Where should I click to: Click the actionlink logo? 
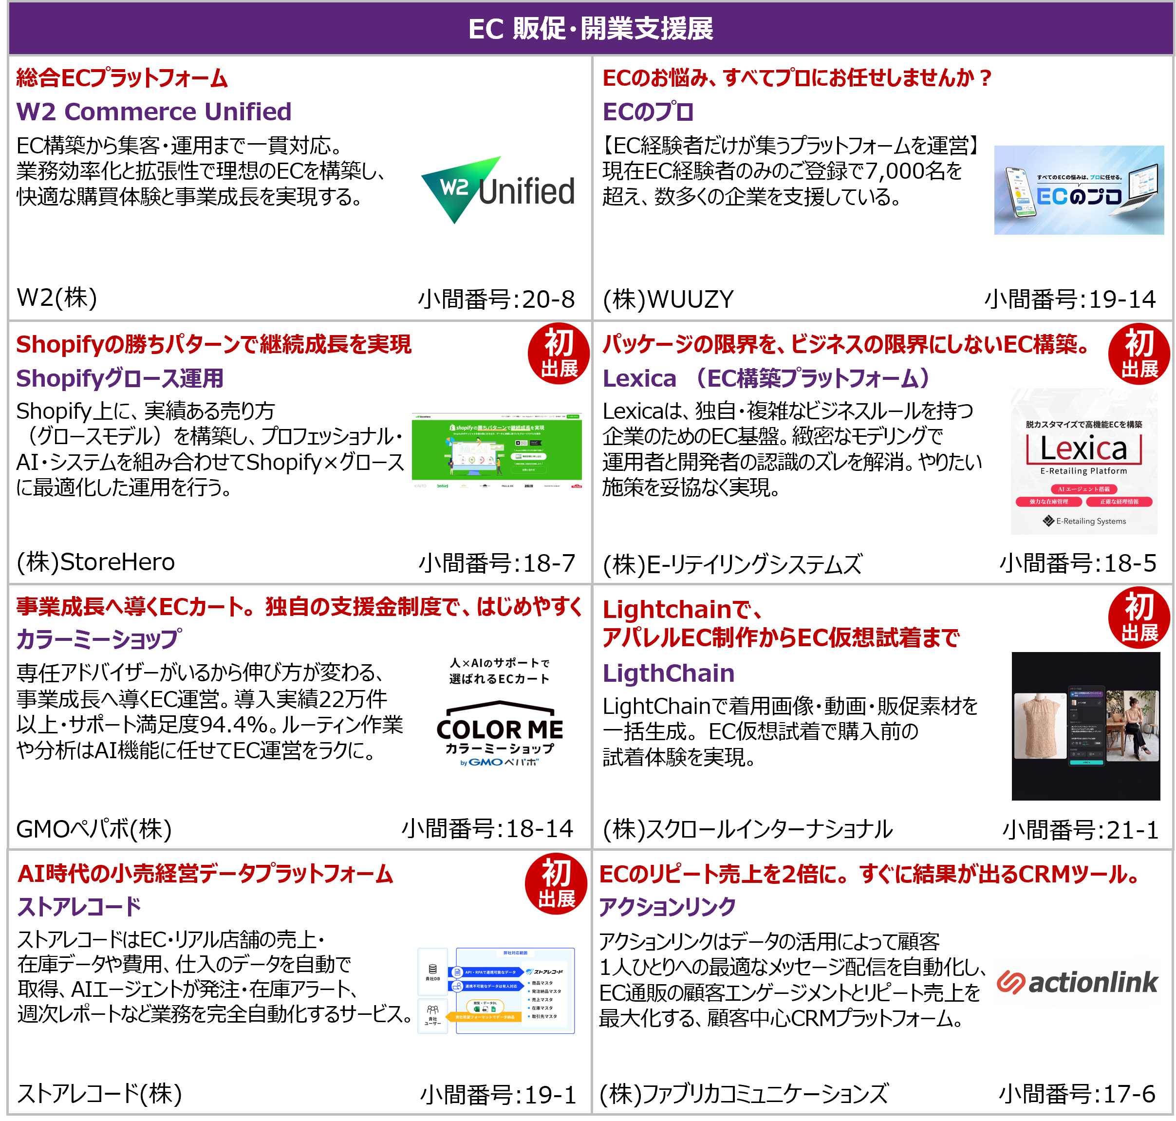[x=1077, y=982]
